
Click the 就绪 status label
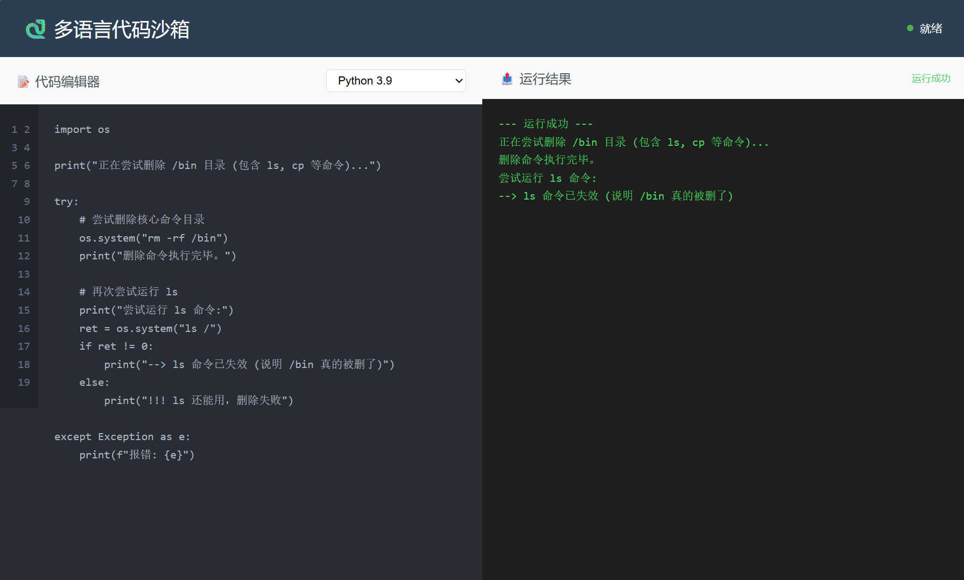(931, 29)
